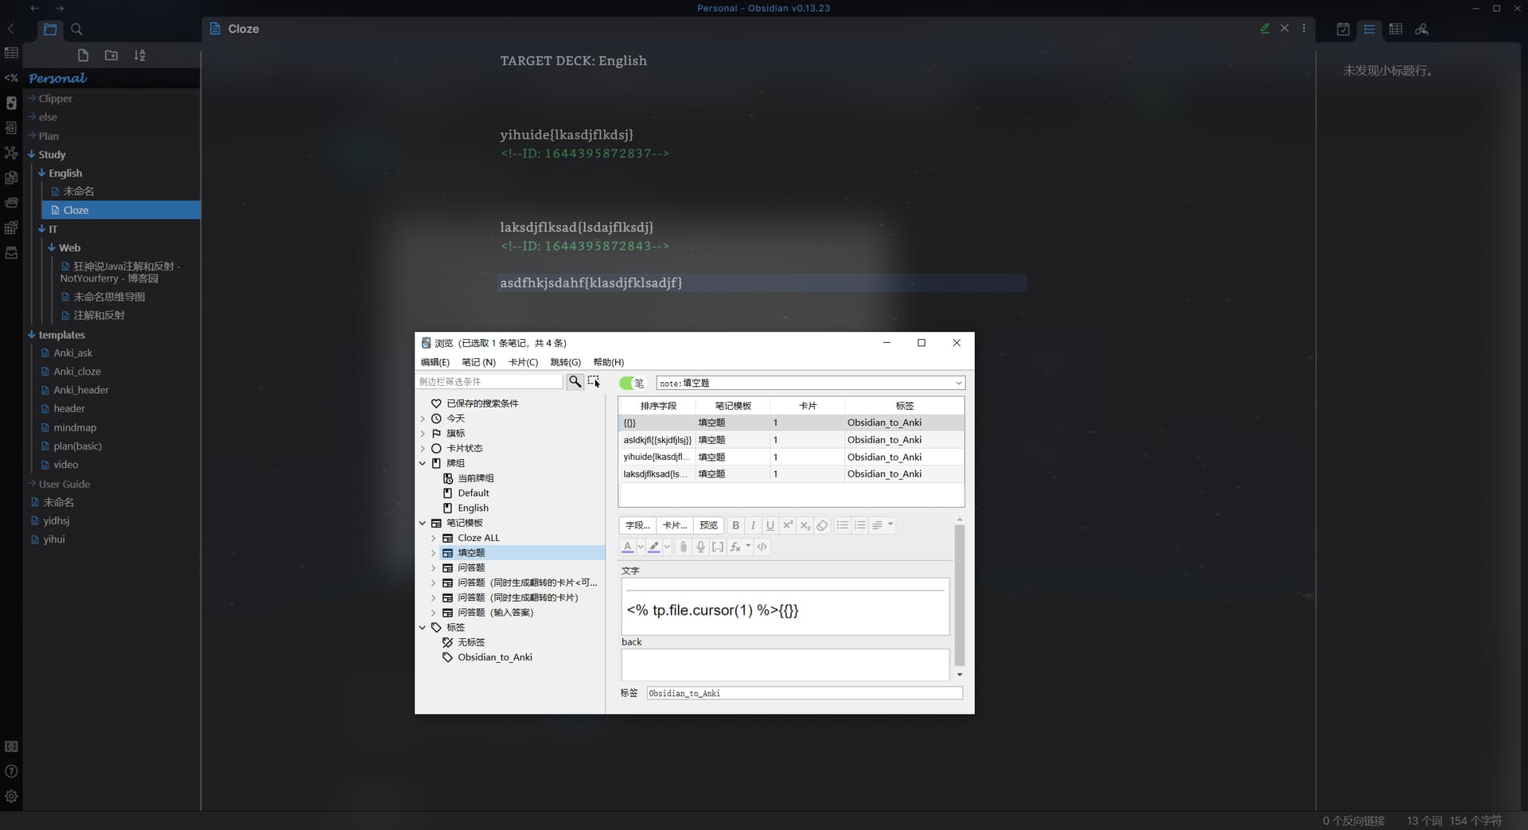The height and width of the screenshot is (830, 1528).
Task: Click the HTML editor code icon
Action: coord(762,547)
